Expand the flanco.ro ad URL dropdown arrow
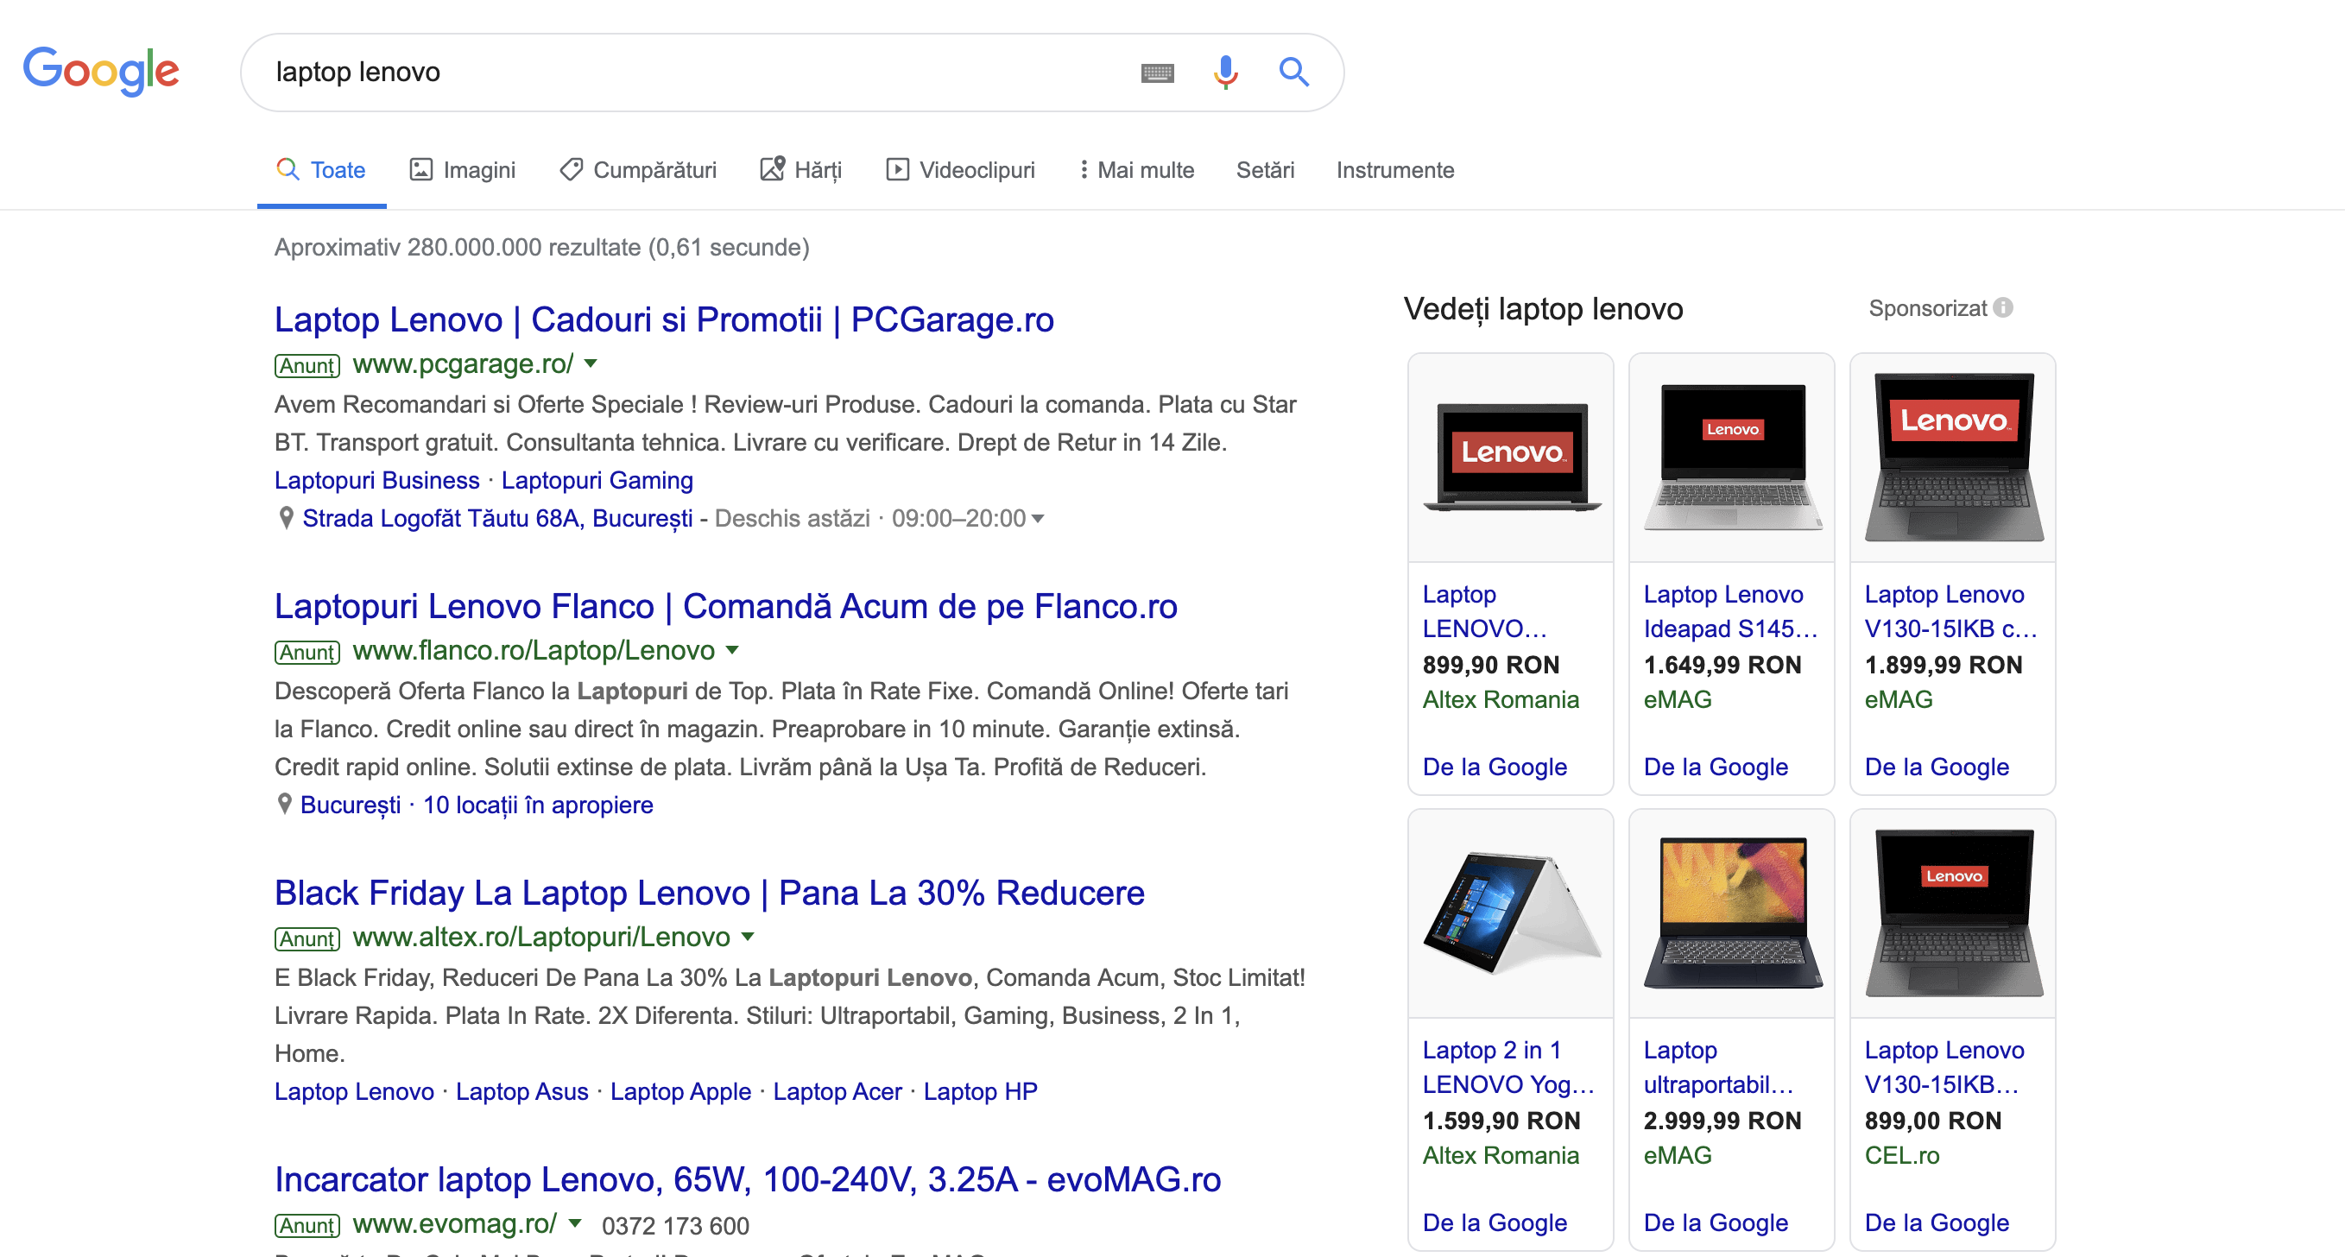 (732, 651)
